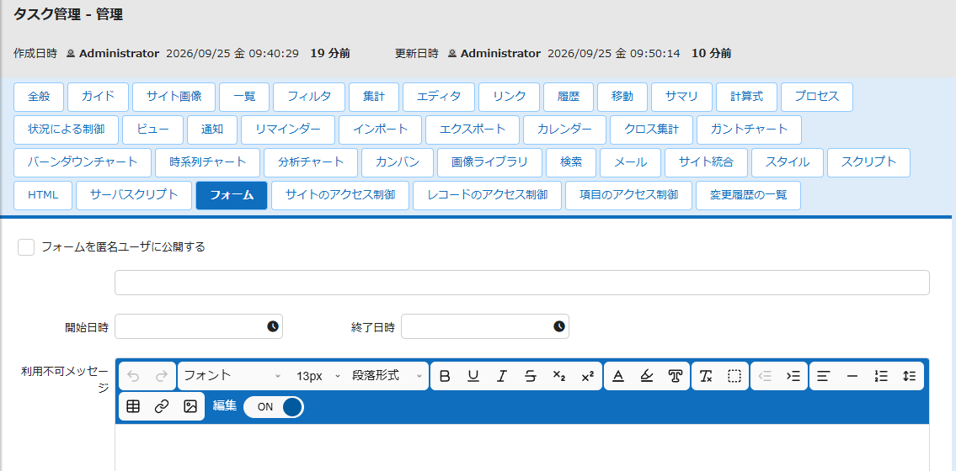Click the creator name Administrator beside 作成日時
Screen dimensions: 956x471
119,54
